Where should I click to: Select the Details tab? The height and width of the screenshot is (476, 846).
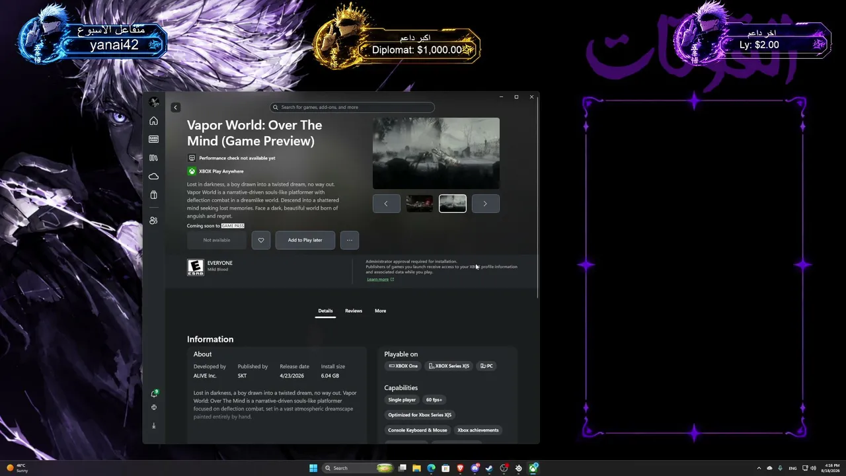pyautogui.click(x=325, y=311)
